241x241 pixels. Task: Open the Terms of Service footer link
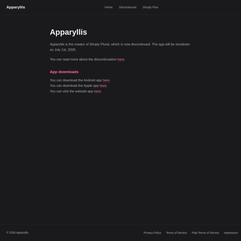tap(176, 233)
